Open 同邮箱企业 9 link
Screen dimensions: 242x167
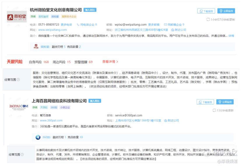coord(176,25)
